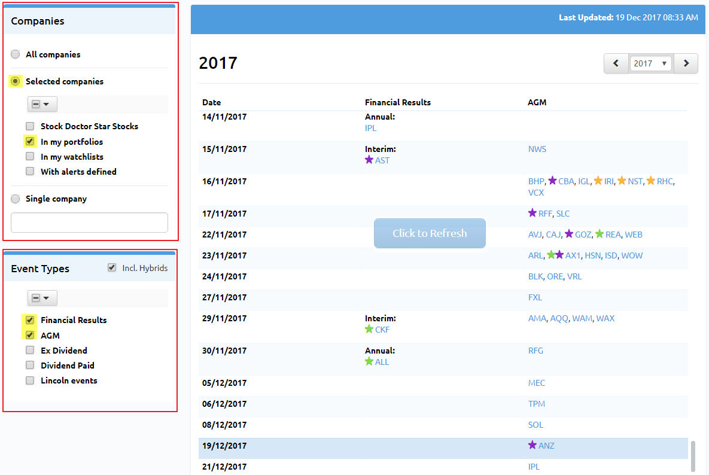Check Dividend Paid event type
This screenshot has height=475, width=709.
coord(30,365)
